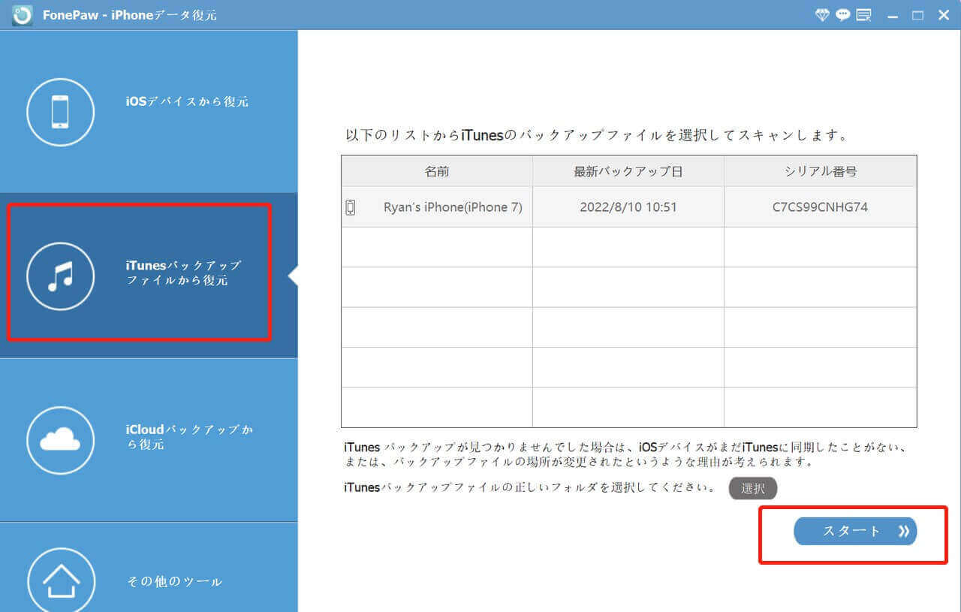Click the device icon beside Ryan's iPhone row
Screen dimensions: 961x612
pyautogui.click(x=351, y=207)
